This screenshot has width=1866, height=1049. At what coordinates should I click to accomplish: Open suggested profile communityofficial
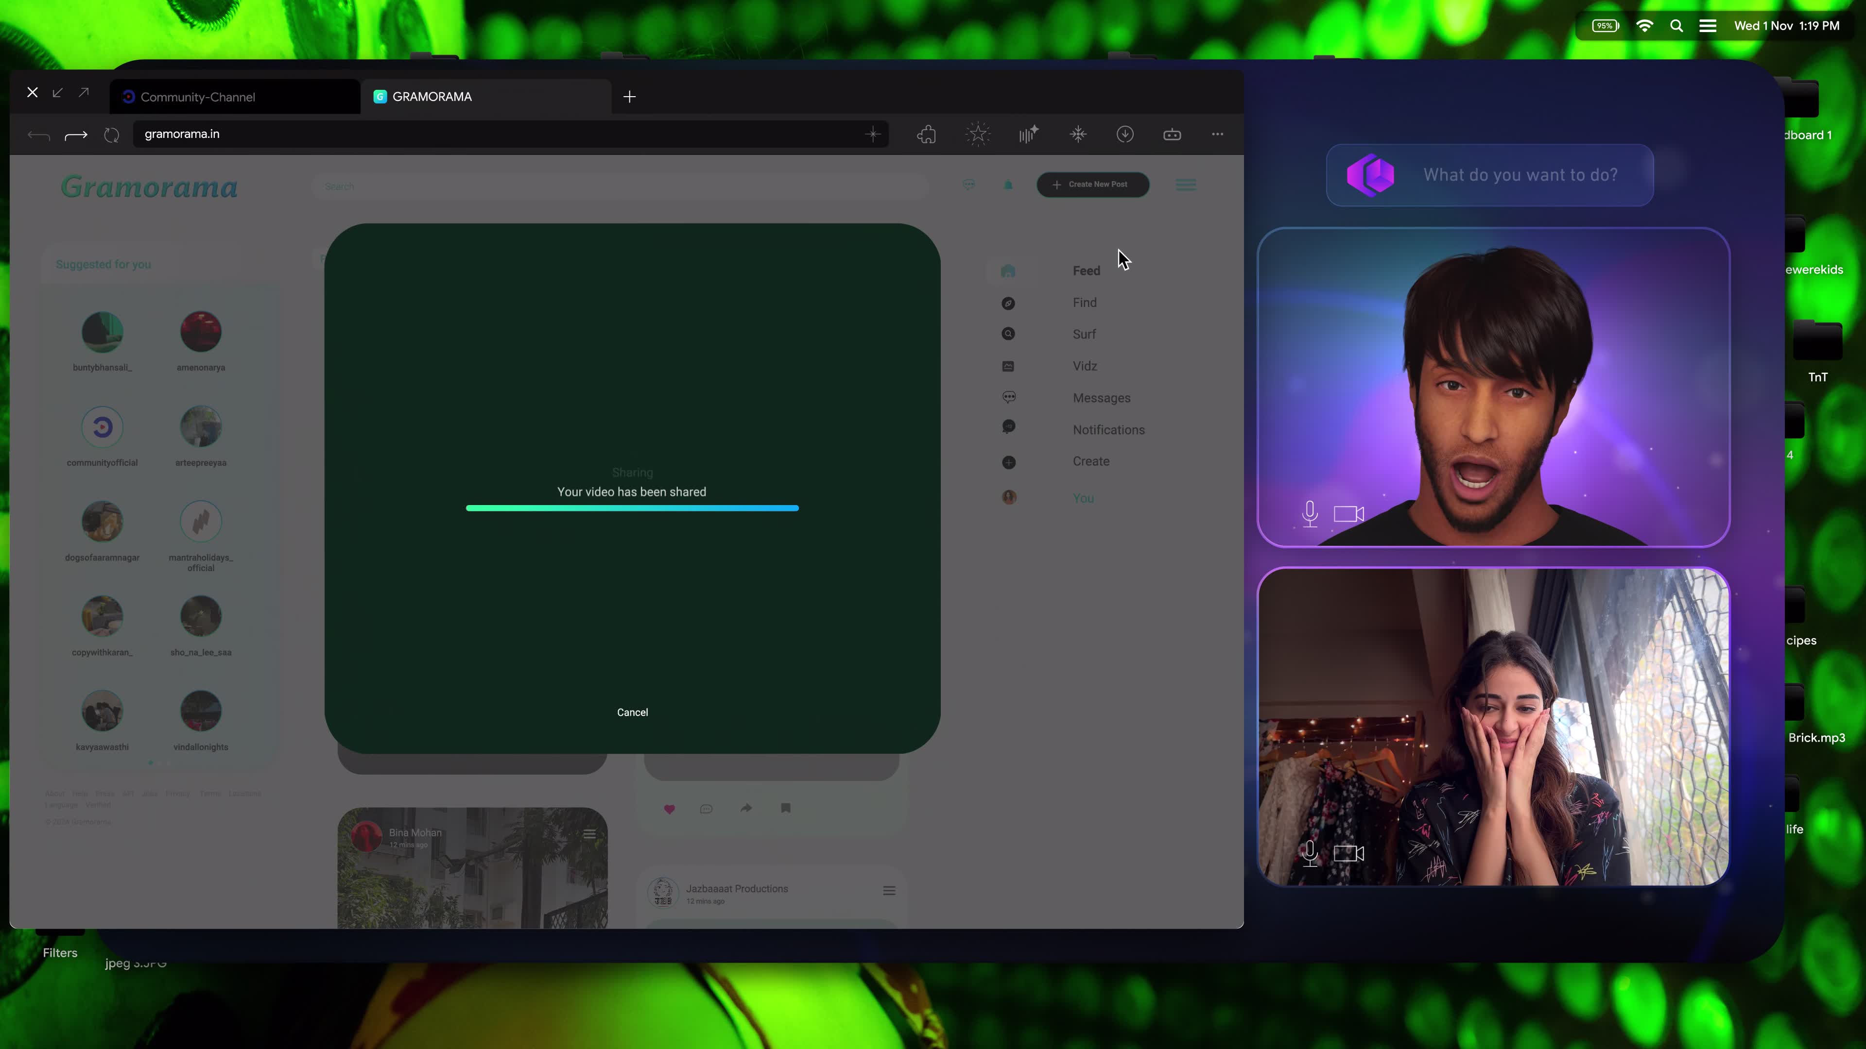tap(102, 427)
